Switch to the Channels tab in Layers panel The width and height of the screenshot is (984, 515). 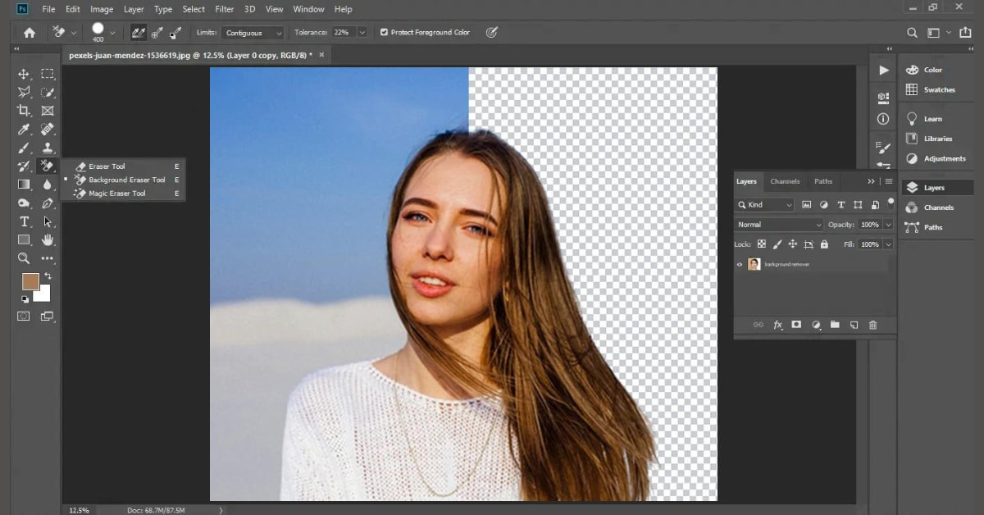click(785, 181)
